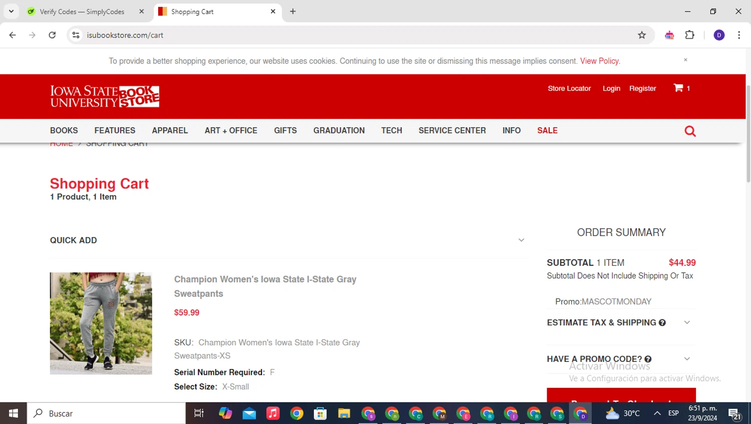The image size is (751, 424).
Task: Open the GIFTS menu
Action: click(285, 130)
